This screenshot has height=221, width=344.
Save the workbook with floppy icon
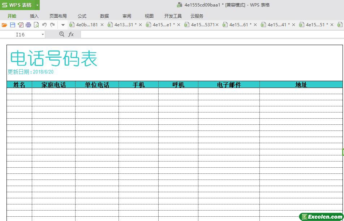click(13, 25)
